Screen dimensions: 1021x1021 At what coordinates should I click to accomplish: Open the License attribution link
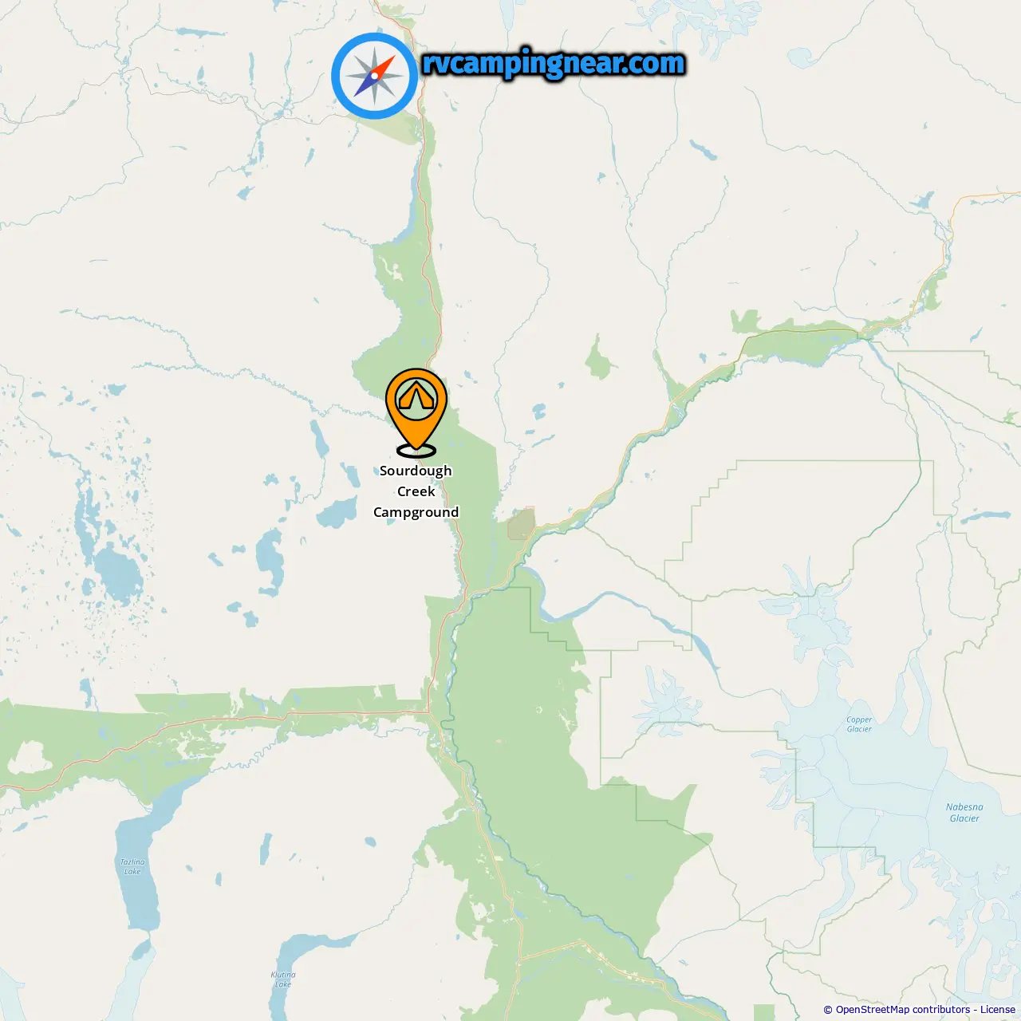point(998,1009)
